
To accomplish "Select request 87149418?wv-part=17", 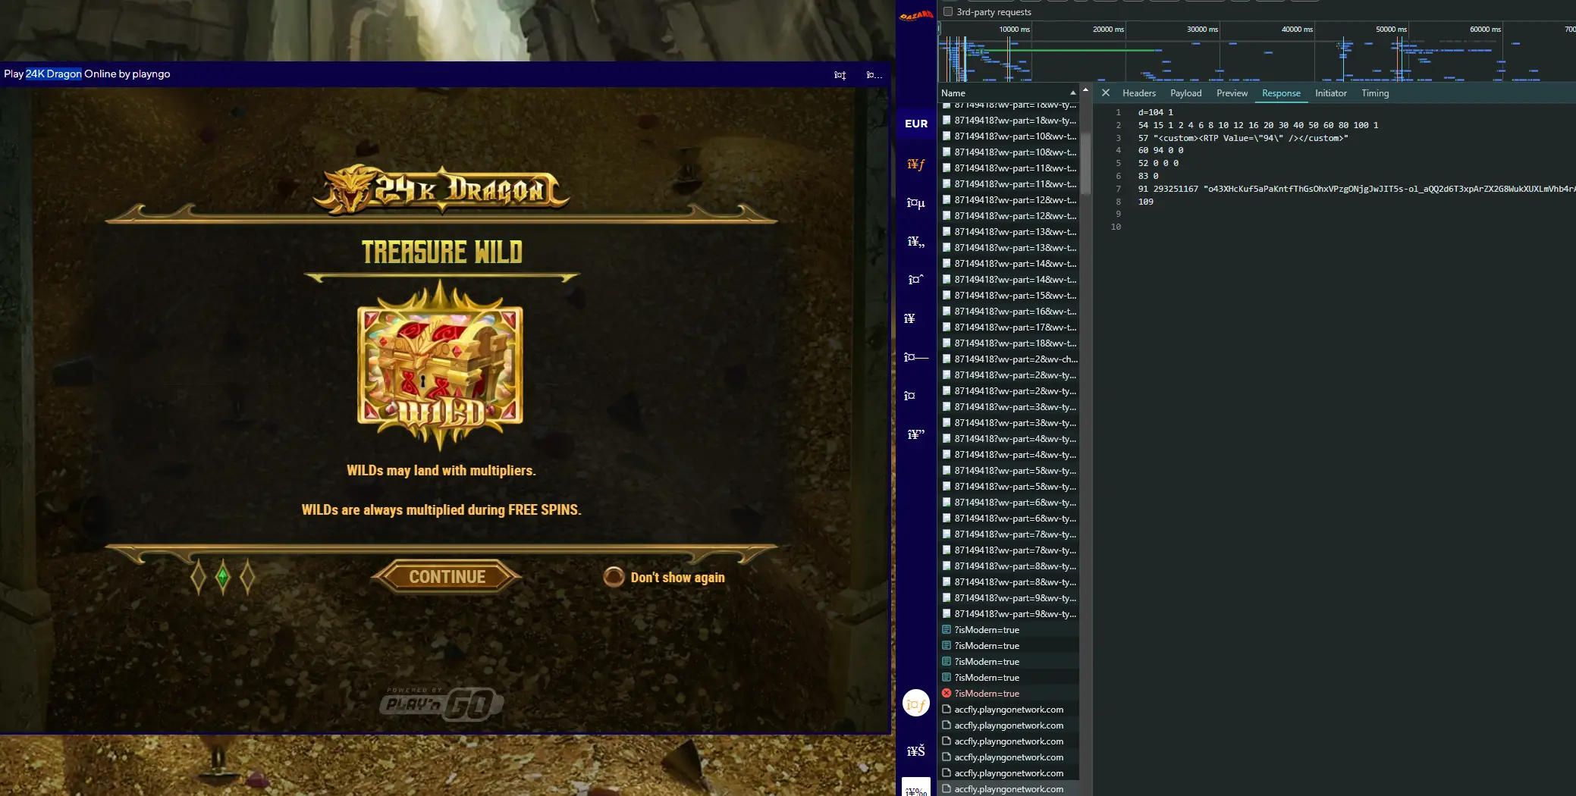I will point(1009,327).
